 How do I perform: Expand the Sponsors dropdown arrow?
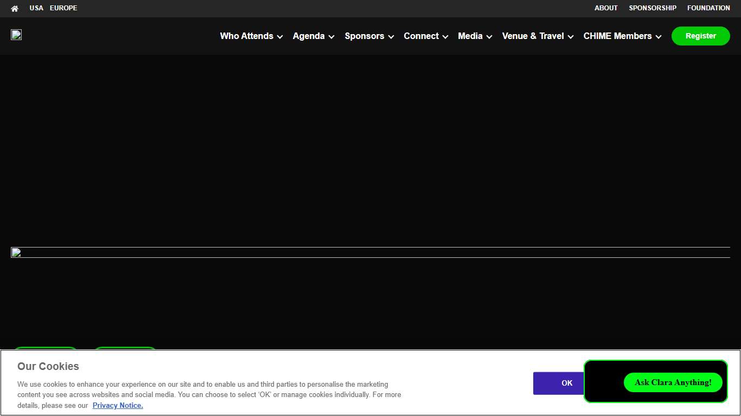[x=391, y=37]
